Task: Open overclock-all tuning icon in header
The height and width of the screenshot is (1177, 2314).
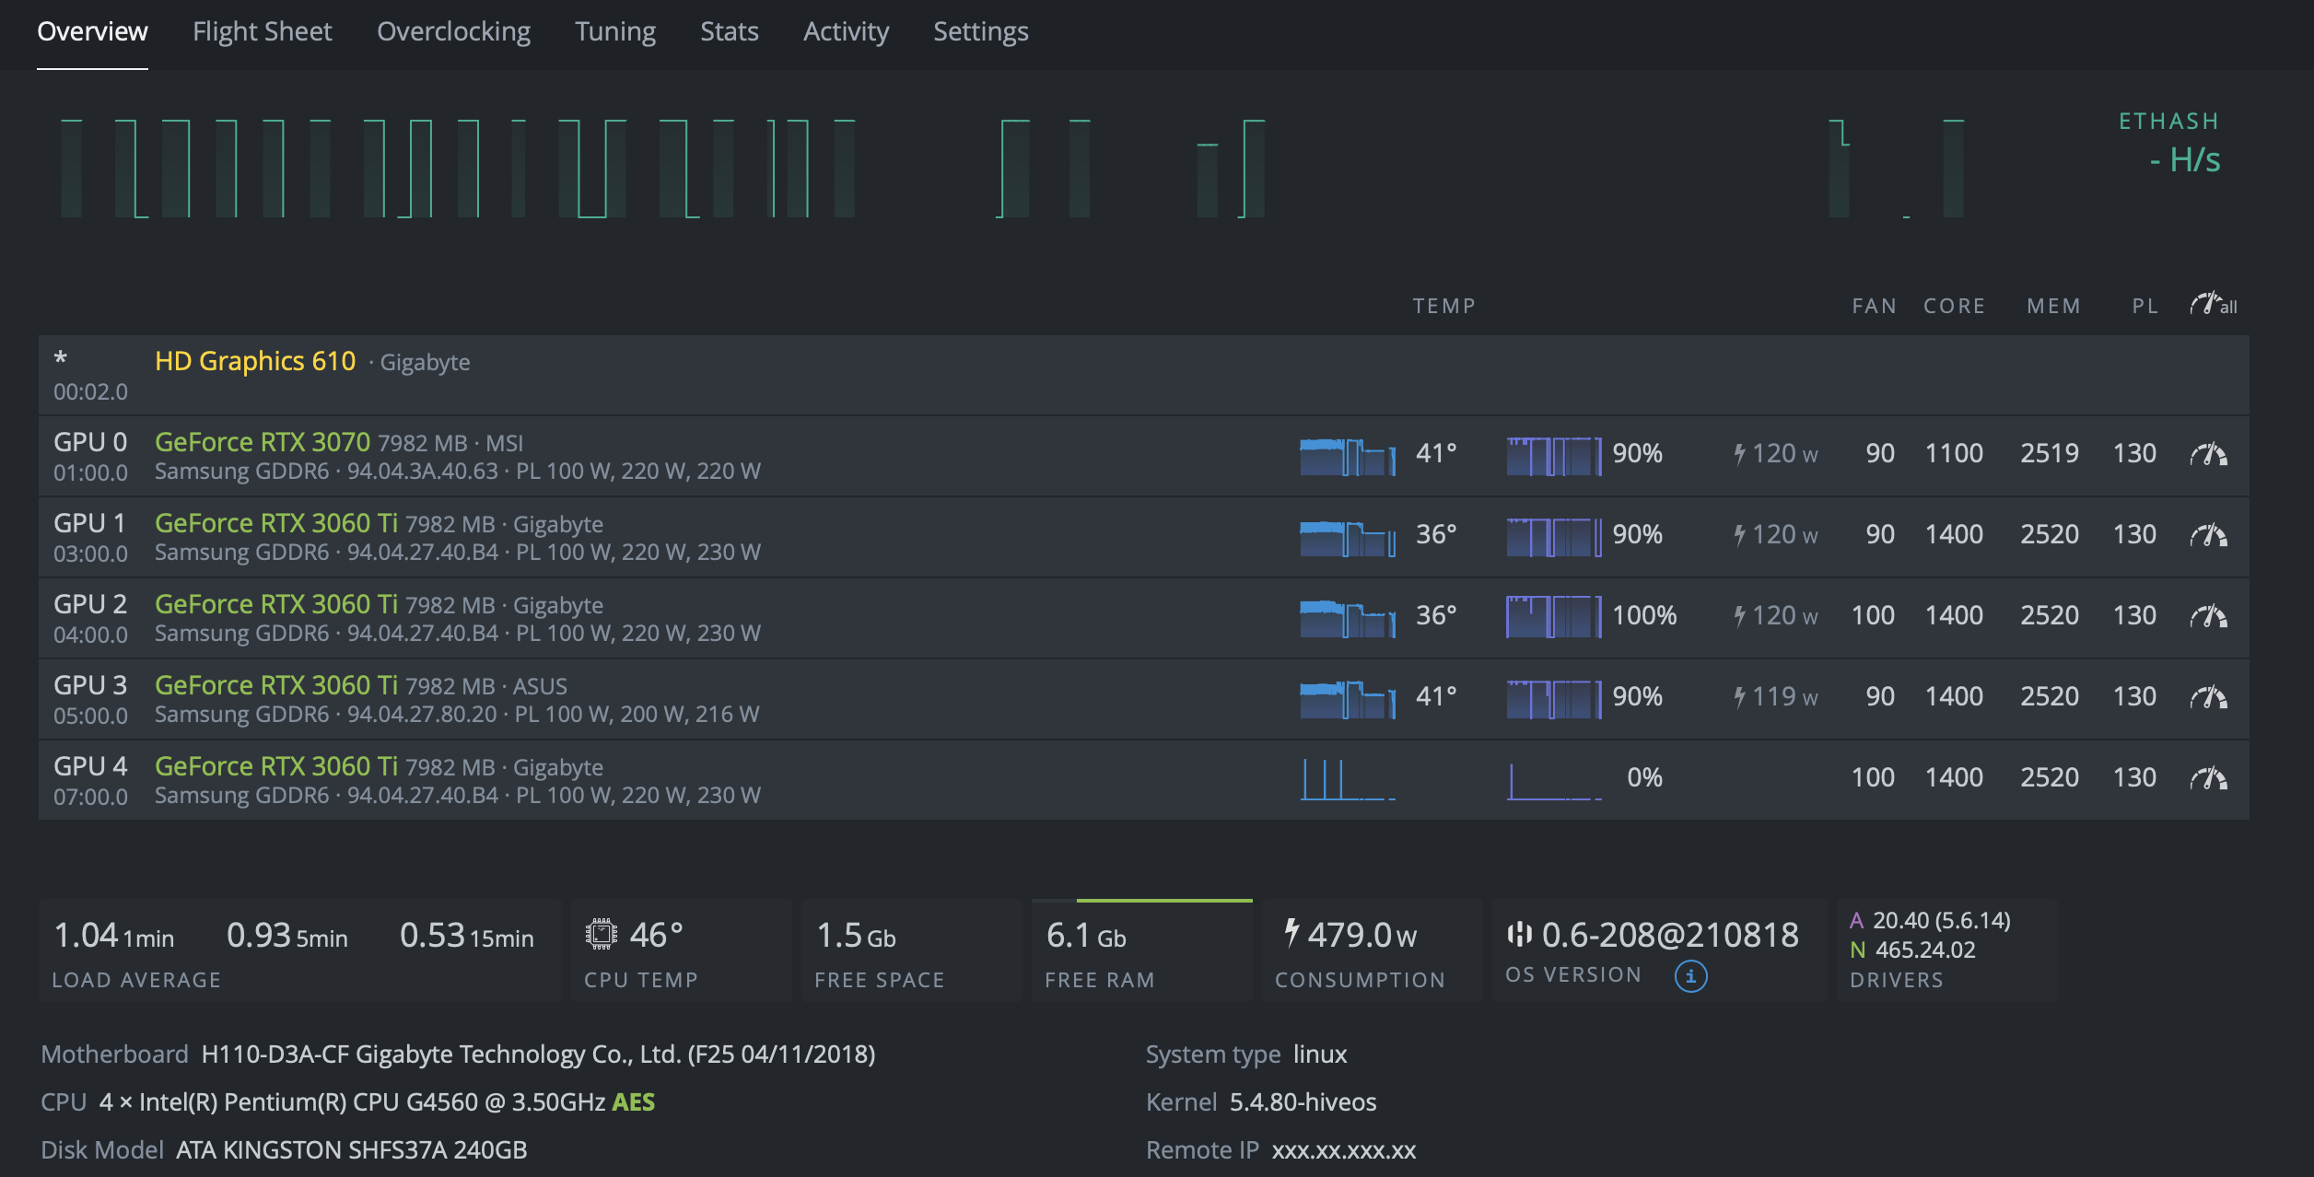Action: click(2213, 304)
